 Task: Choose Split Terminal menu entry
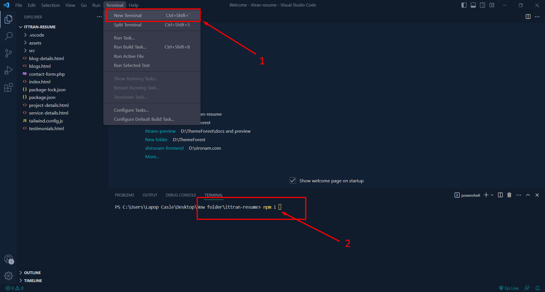click(x=152, y=25)
